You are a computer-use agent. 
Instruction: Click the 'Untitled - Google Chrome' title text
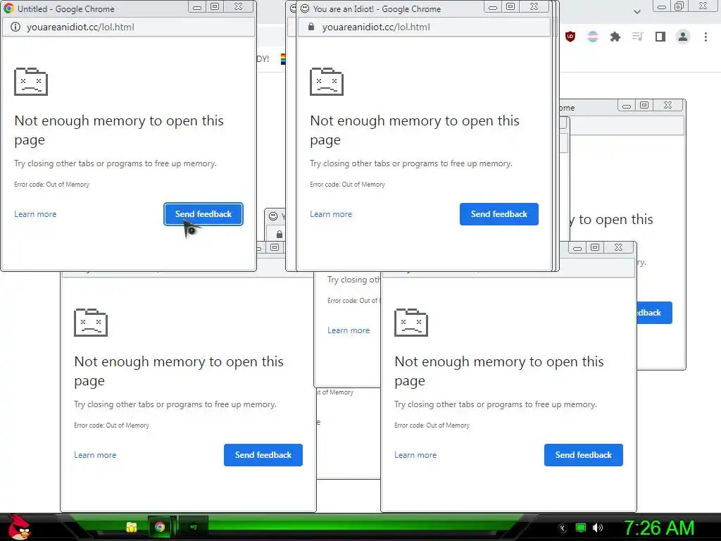tap(65, 8)
